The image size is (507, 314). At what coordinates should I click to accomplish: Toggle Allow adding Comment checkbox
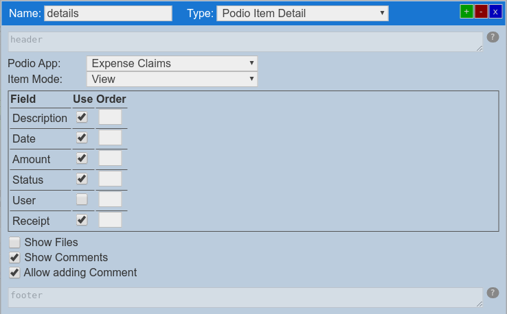pos(14,273)
